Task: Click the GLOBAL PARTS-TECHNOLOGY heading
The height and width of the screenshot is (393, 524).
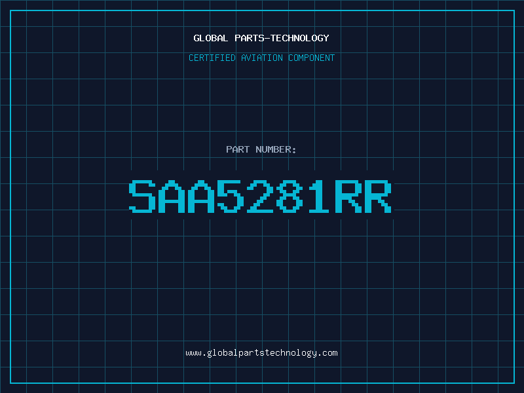Action: coord(261,38)
